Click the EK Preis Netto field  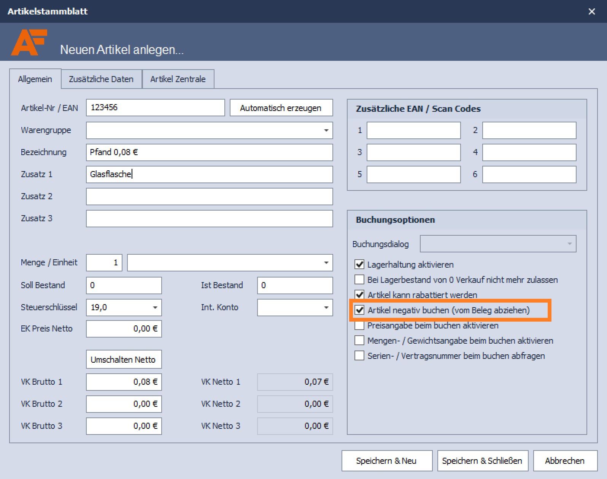pos(124,329)
